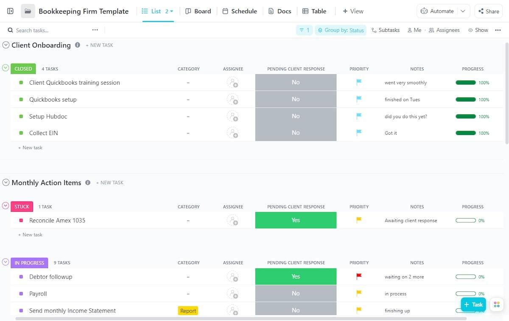Switch to the Board view tab
Viewport: 509px width, 321px height.
(198, 11)
